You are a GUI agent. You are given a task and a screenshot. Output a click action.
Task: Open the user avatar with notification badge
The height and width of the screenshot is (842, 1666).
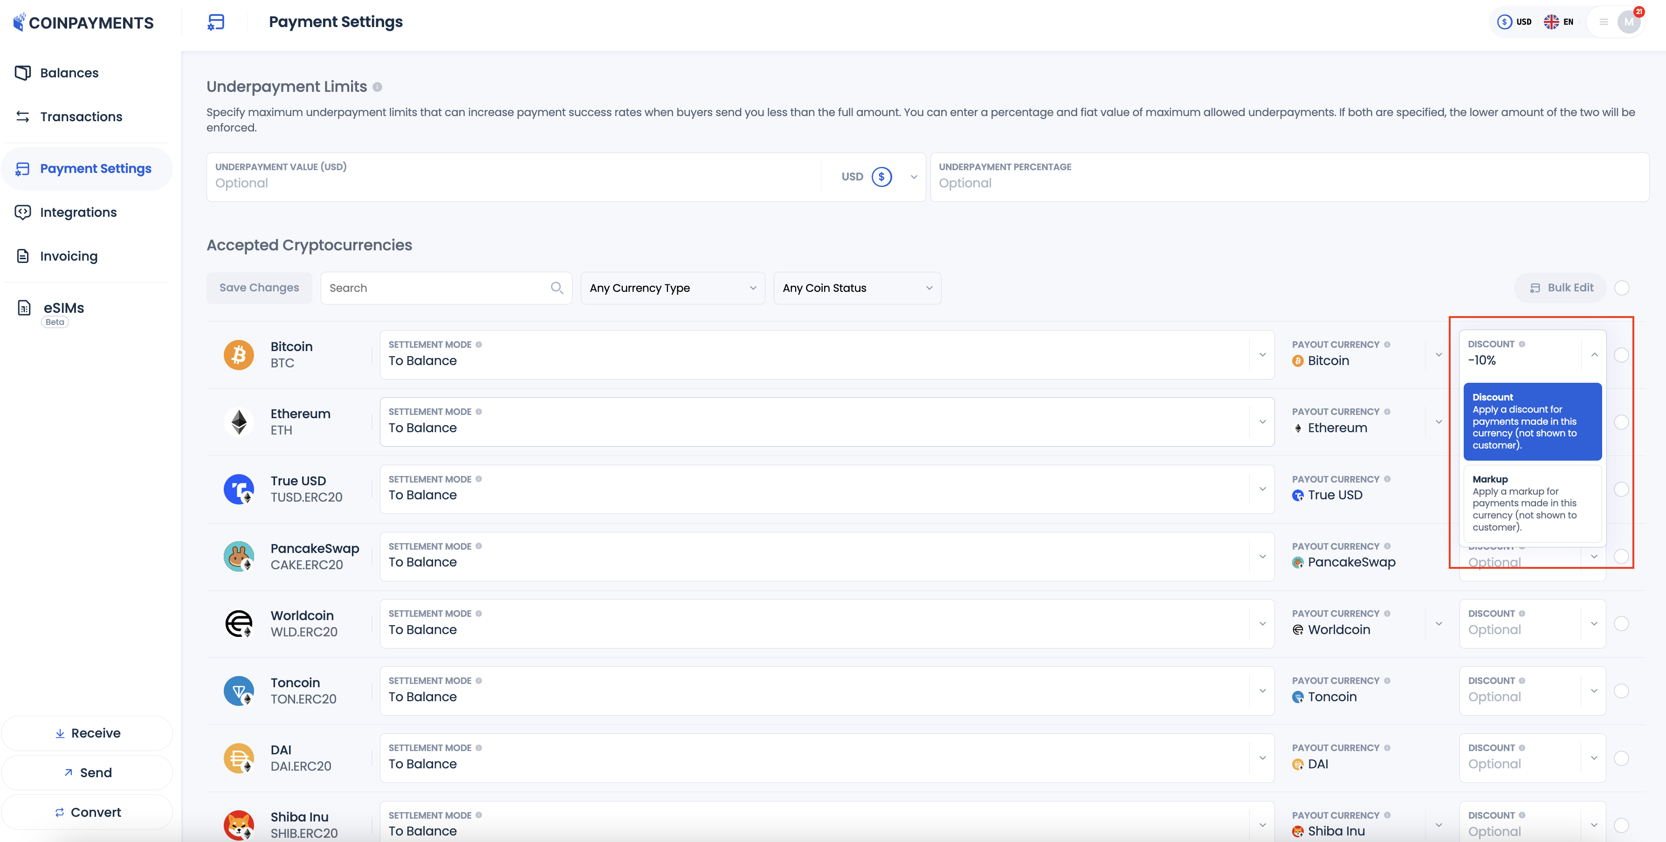click(x=1629, y=22)
